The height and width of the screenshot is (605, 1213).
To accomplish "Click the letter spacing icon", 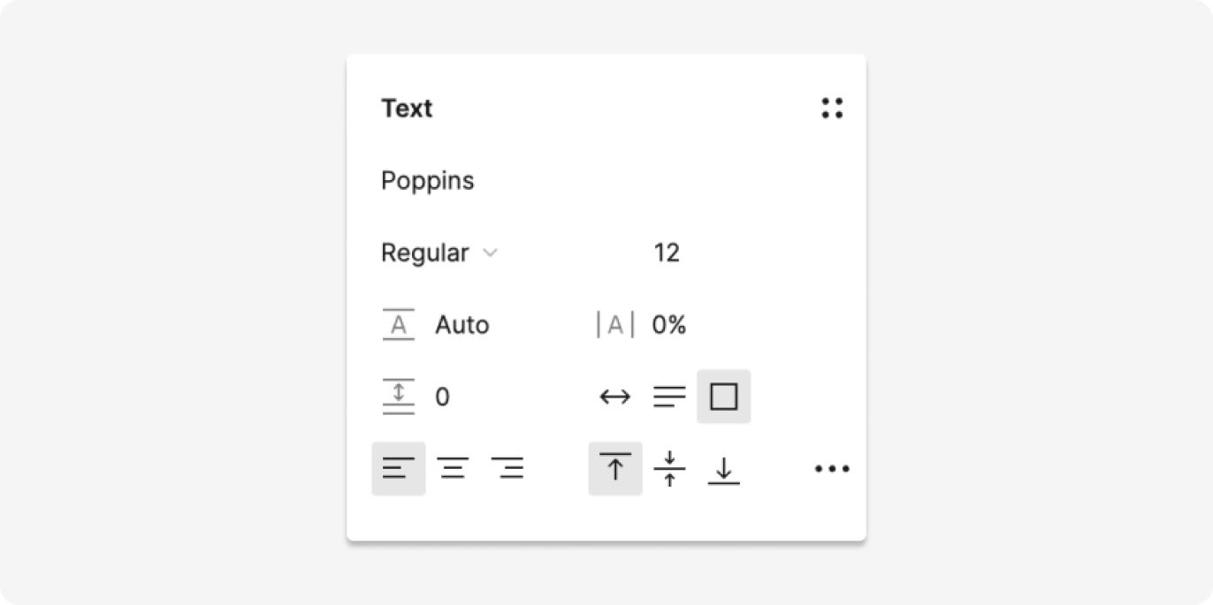I will 615,325.
